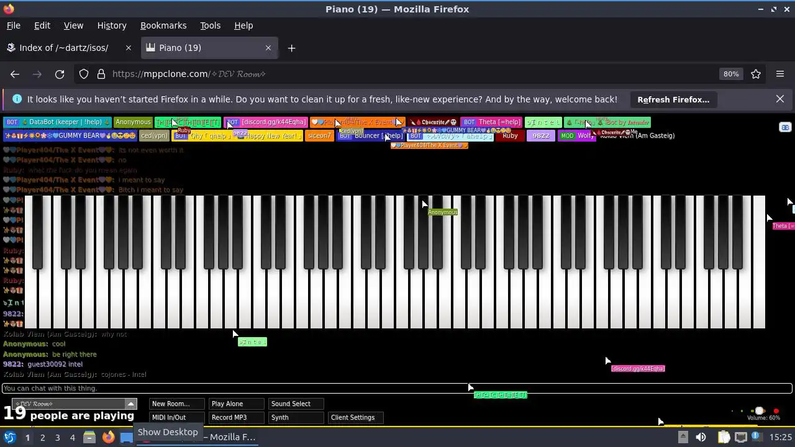Switch to workspace 3
The height and width of the screenshot is (447, 795).
(57, 438)
